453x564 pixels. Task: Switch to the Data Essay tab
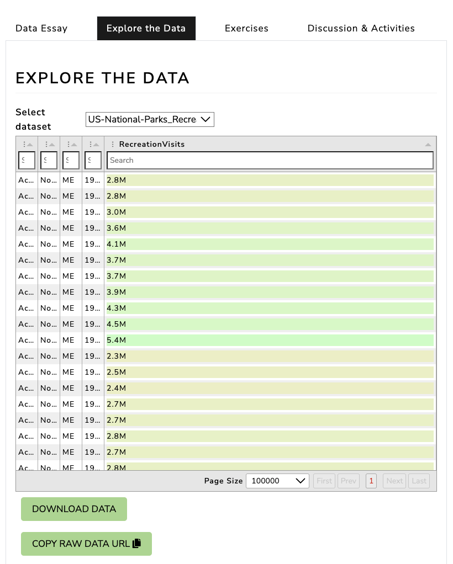41,29
